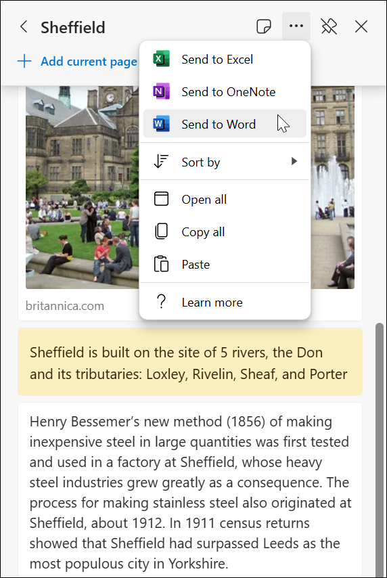This screenshot has height=578, width=387.
Task: Choose Send to OneNote
Action: (225, 92)
